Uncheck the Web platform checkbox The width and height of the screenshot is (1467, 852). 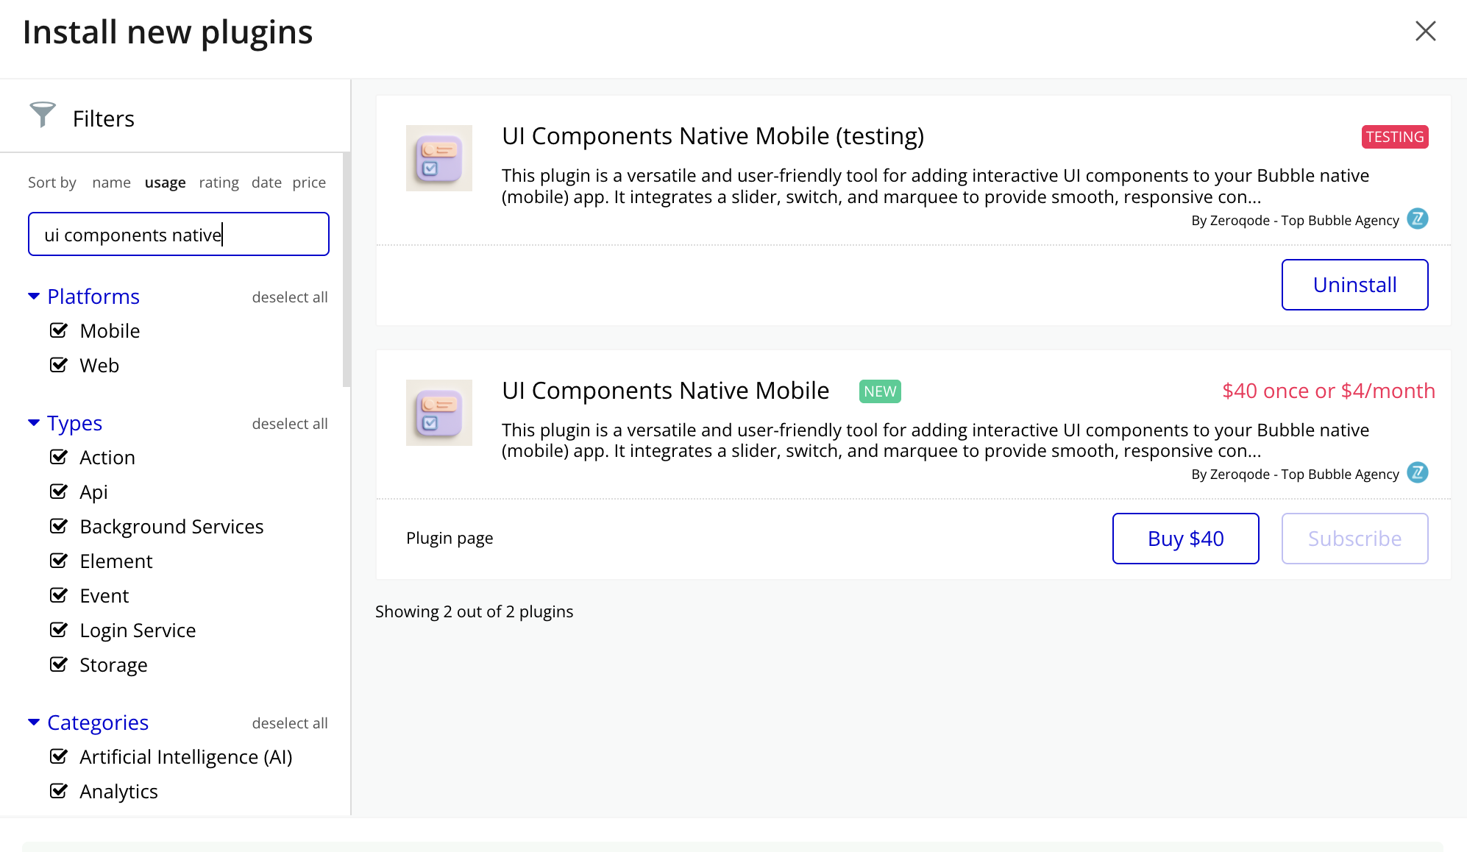point(59,365)
